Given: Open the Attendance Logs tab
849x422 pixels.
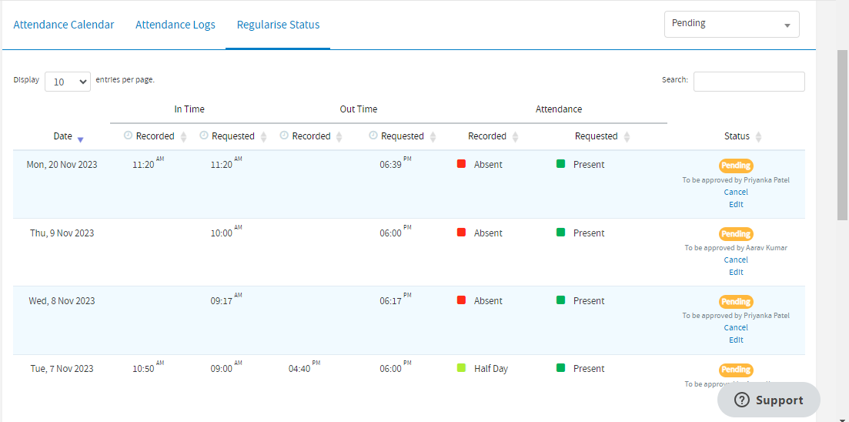Looking at the screenshot, I should coord(175,25).
